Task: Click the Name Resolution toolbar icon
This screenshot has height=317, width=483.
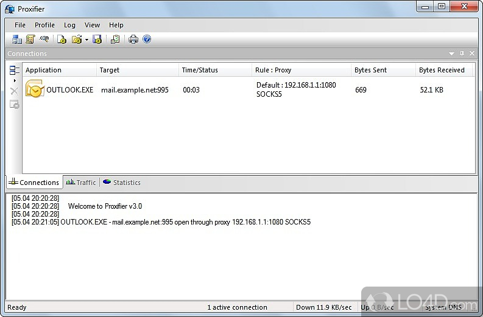Action: [x=44, y=40]
